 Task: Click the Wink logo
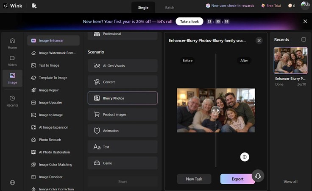pyautogui.click(x=13, y=6)
